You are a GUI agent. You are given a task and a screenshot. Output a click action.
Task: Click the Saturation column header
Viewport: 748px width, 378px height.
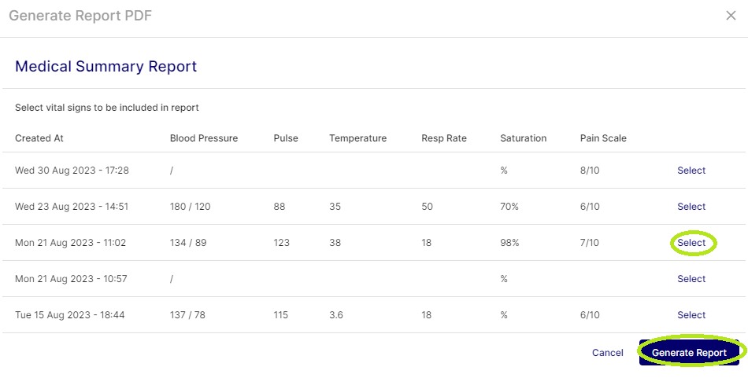523,138
